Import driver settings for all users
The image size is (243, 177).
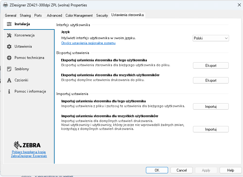tap(211, 129)
